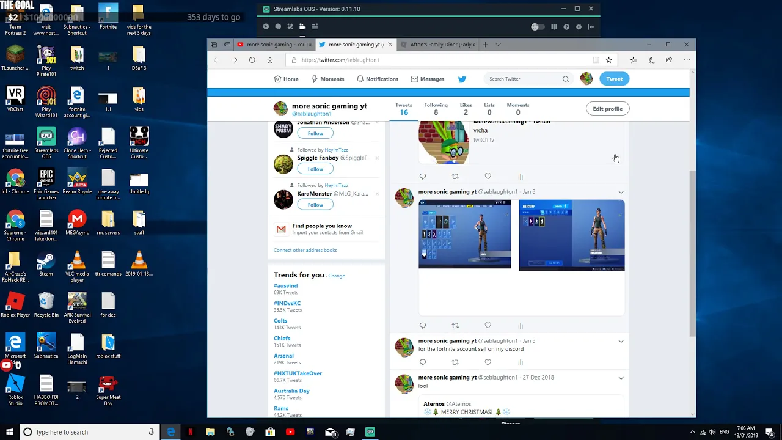The height and width of the screenshot is (440, 782).
Task: Open the Steam desktop shortcut
Action: point(46,263)
